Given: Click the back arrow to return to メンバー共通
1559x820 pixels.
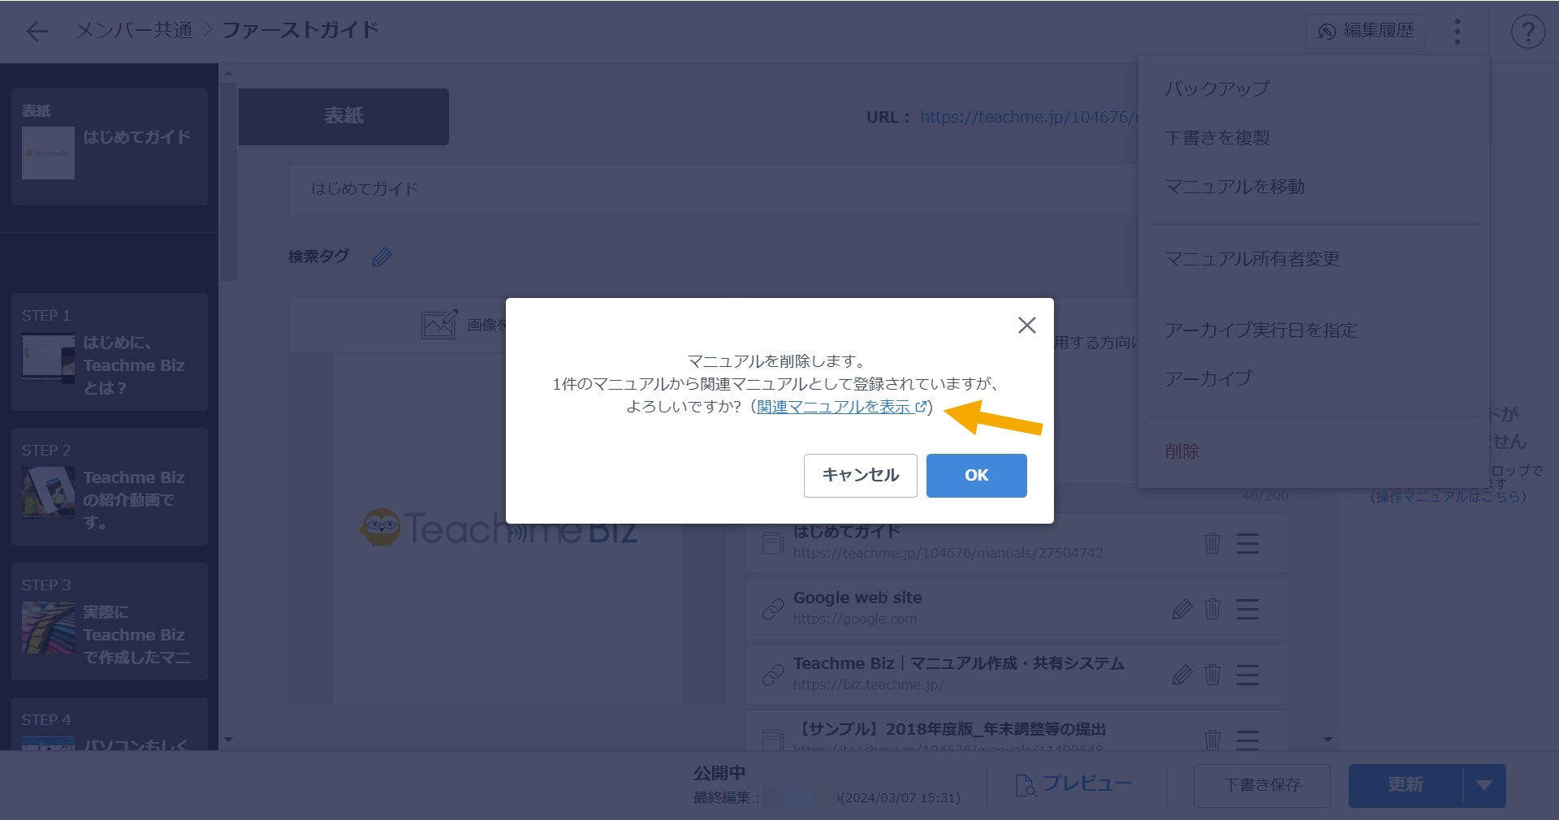Looking at the screenshot, I should point(36,31).
